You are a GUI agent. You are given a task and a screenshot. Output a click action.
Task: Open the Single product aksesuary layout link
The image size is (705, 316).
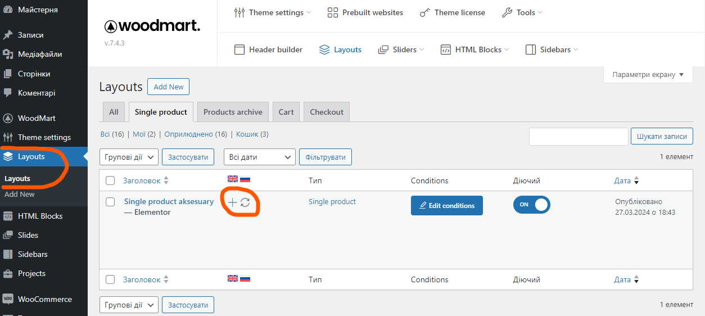(169, 201)
